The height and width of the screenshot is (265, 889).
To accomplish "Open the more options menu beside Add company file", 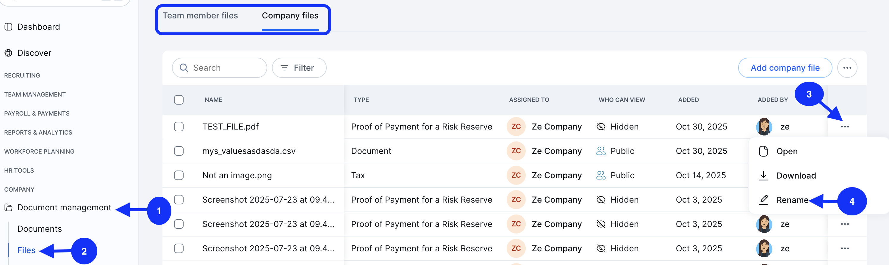I will coord(847,68).
